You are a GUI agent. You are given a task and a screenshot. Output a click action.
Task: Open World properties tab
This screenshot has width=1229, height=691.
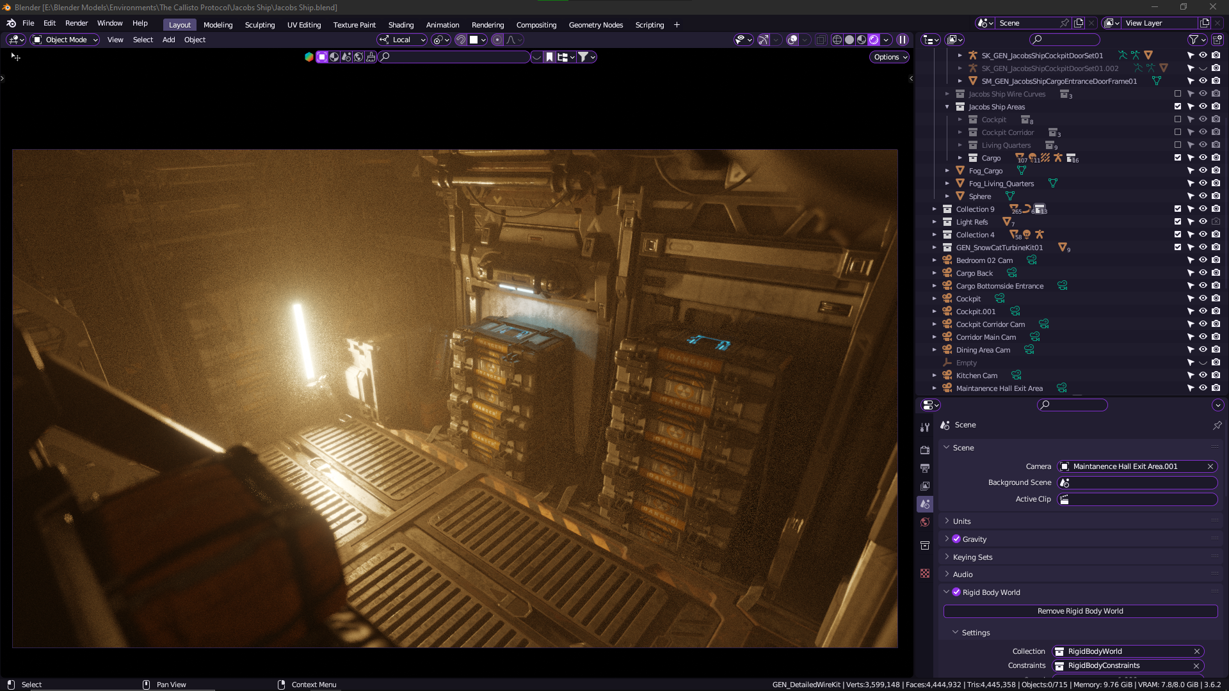[924, 522]
